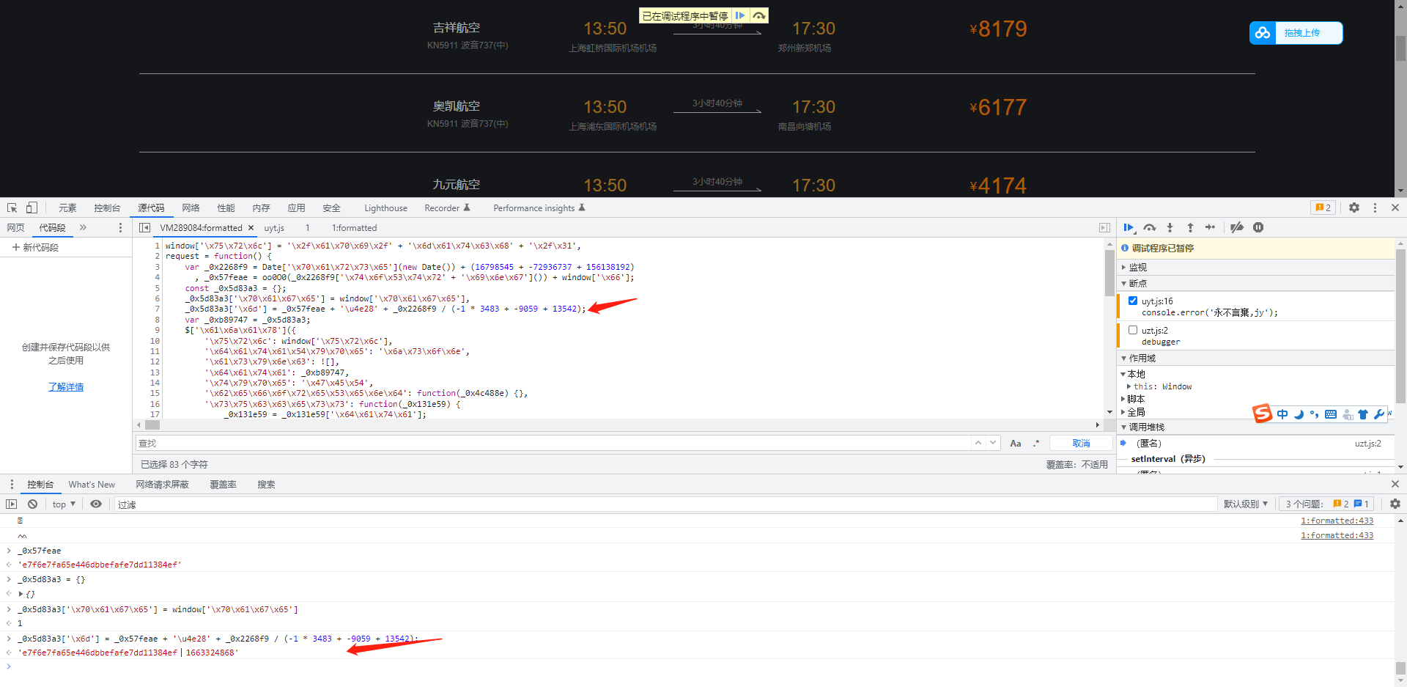Open Performance insights tab
The width and height of the screenshot is (1407, 687).
pos(539,208)
